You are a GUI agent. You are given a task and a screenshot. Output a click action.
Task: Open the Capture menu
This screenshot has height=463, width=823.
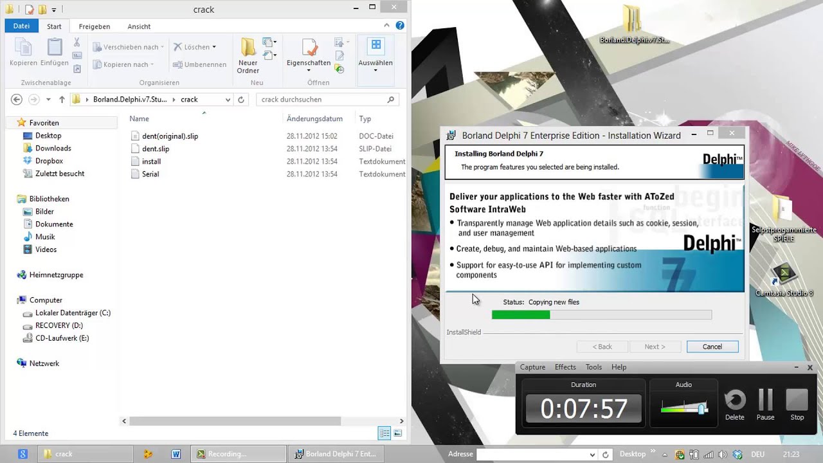coord(532,367)
